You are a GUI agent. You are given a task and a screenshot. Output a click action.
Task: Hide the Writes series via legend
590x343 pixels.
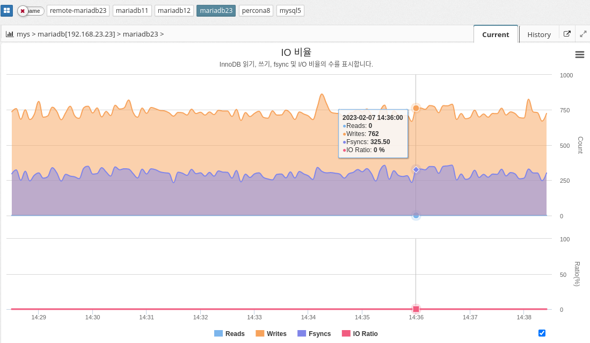[x=271, y=334]
